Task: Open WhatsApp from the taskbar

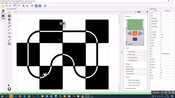Action: 29,96
